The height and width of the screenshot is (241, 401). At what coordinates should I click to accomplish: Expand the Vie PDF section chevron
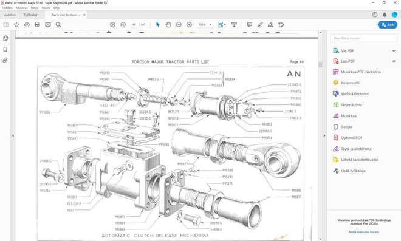[394, 51]
